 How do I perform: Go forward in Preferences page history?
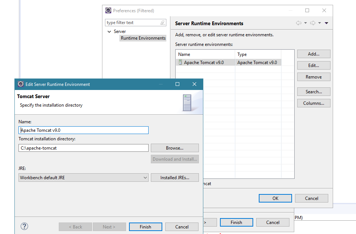tap(313, 23)
